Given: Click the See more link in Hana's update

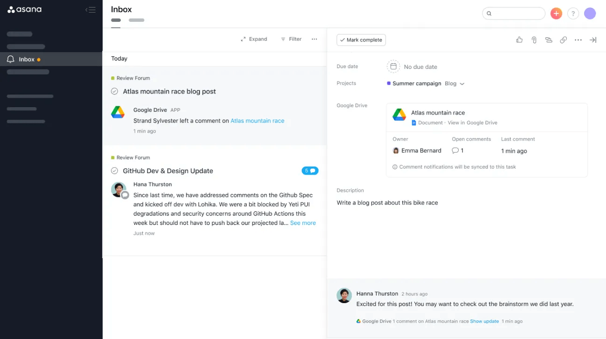Looking at the screenshot, I should [303, 223].
